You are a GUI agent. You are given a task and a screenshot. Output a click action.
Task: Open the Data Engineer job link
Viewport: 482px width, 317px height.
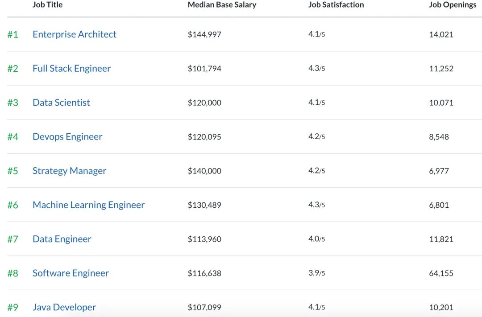62,239
